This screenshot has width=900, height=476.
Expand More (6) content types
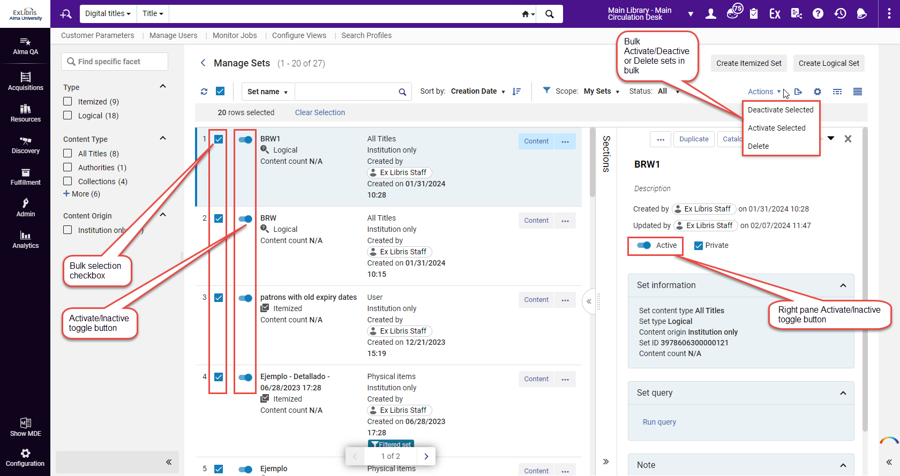coord(82,194)
